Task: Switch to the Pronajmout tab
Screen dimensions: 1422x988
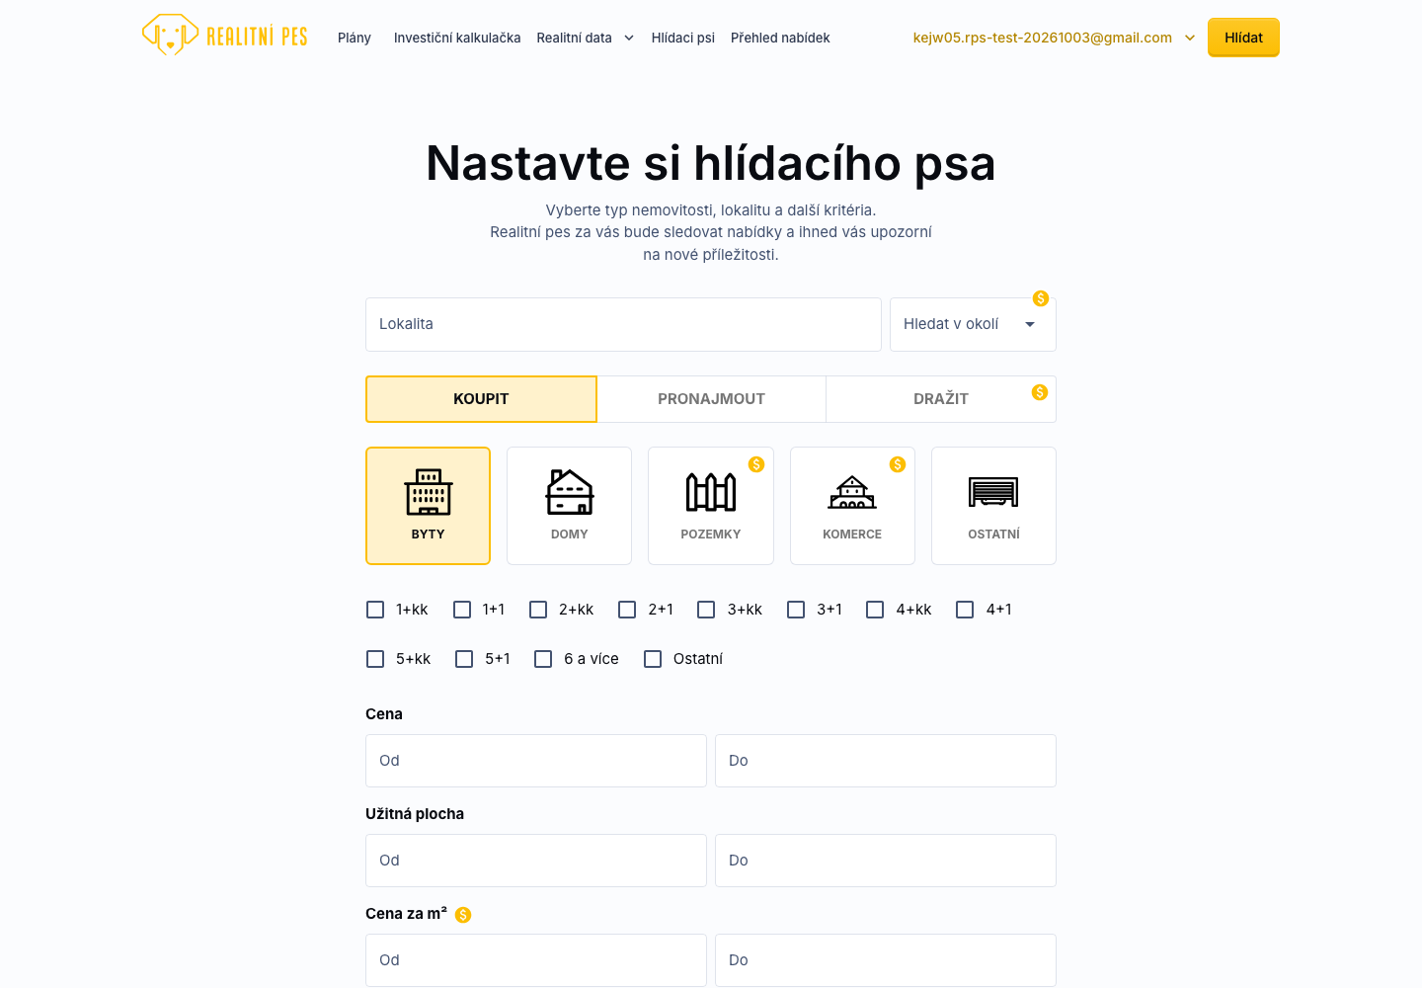Action: click(x=711, y=399)
